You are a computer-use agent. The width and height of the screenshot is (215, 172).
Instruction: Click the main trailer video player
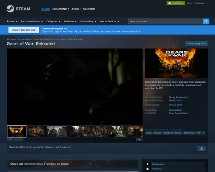point(75,86)
